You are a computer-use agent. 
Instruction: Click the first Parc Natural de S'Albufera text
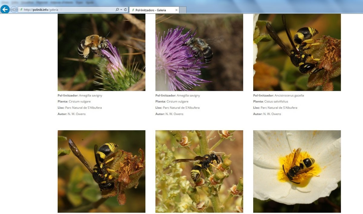83,108
